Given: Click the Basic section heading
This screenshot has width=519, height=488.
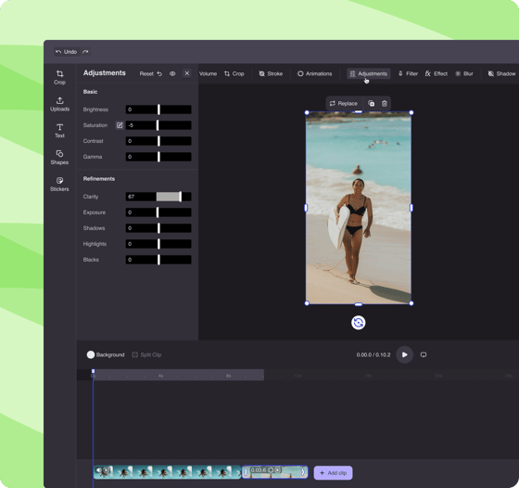Looking at the screenshot, I should click(x=90, y=92).
